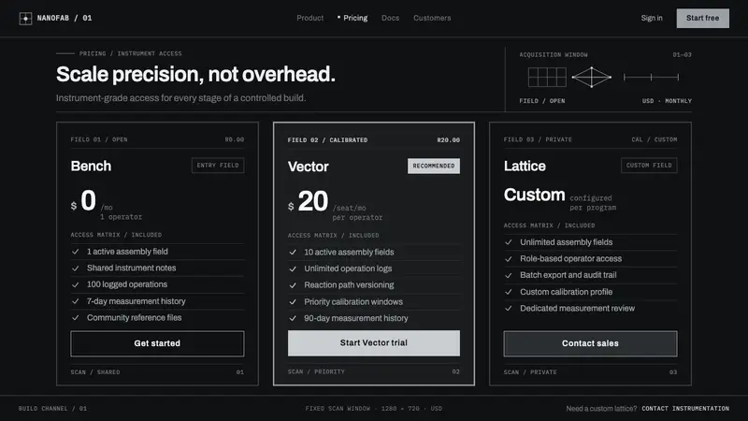Click 'SCAN / PRIORITY' footer text

[x=316, y=371]
